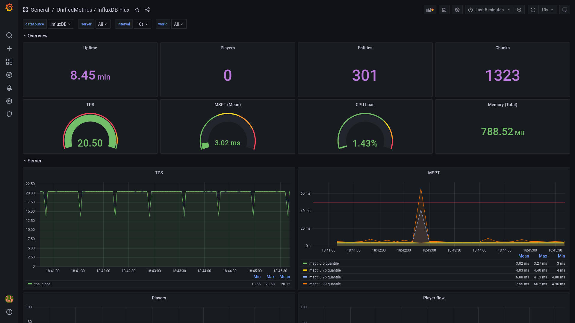Image resolution: width=575 pixels, height=323 pixels.
Task: Open the Alerting bell icon
Action: click(x=9, y=88)
